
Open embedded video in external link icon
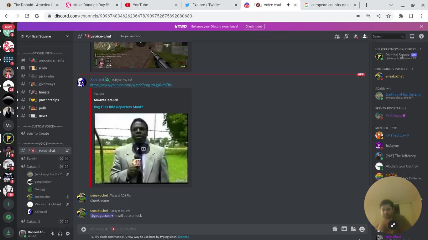(144, 149)
